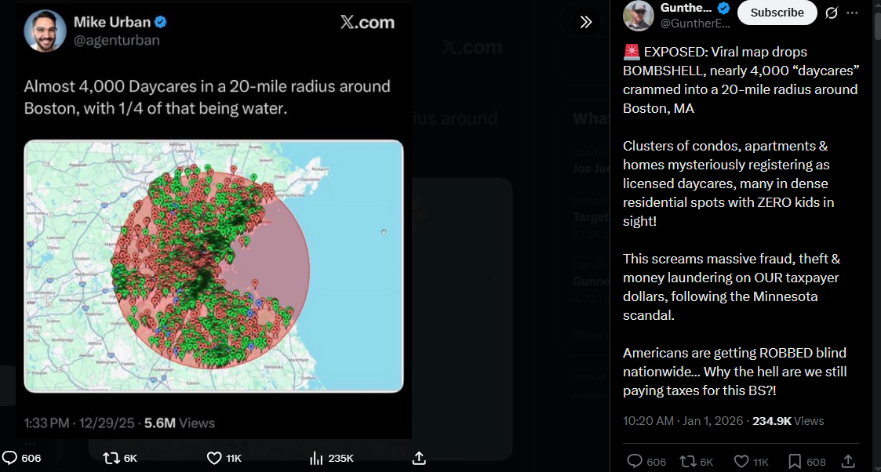This screenshot has height=472, width=881.
Task: Click the share icon in the post sidebar
Action: coord(848,462)
